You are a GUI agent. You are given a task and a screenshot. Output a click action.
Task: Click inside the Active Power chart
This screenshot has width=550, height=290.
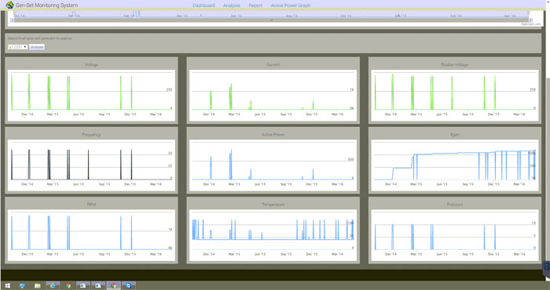click(x=273, y=165)
